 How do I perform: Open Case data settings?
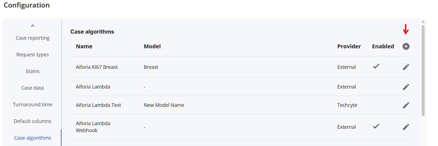(32, 88)
